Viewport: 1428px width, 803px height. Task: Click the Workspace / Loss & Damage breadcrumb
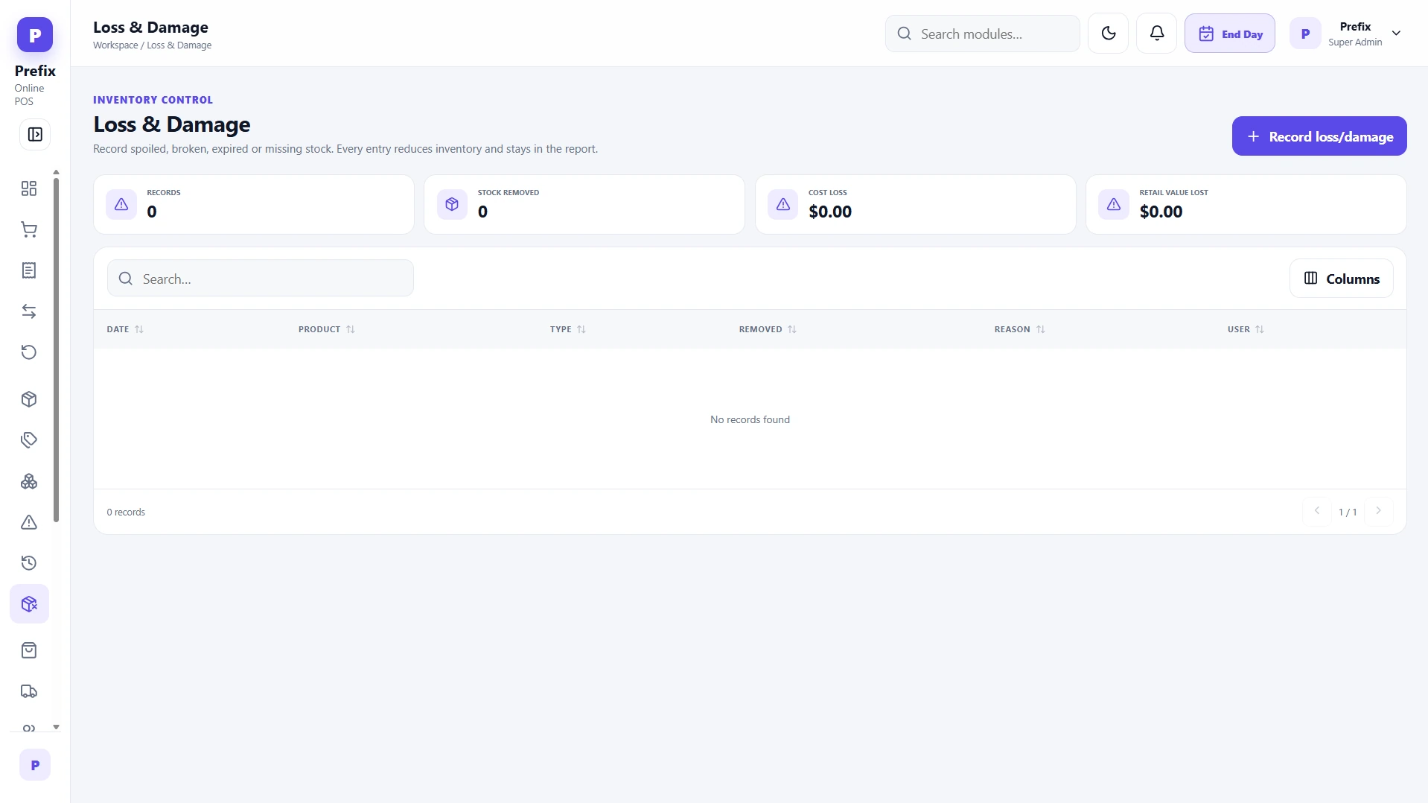click(x=152, y=45)
